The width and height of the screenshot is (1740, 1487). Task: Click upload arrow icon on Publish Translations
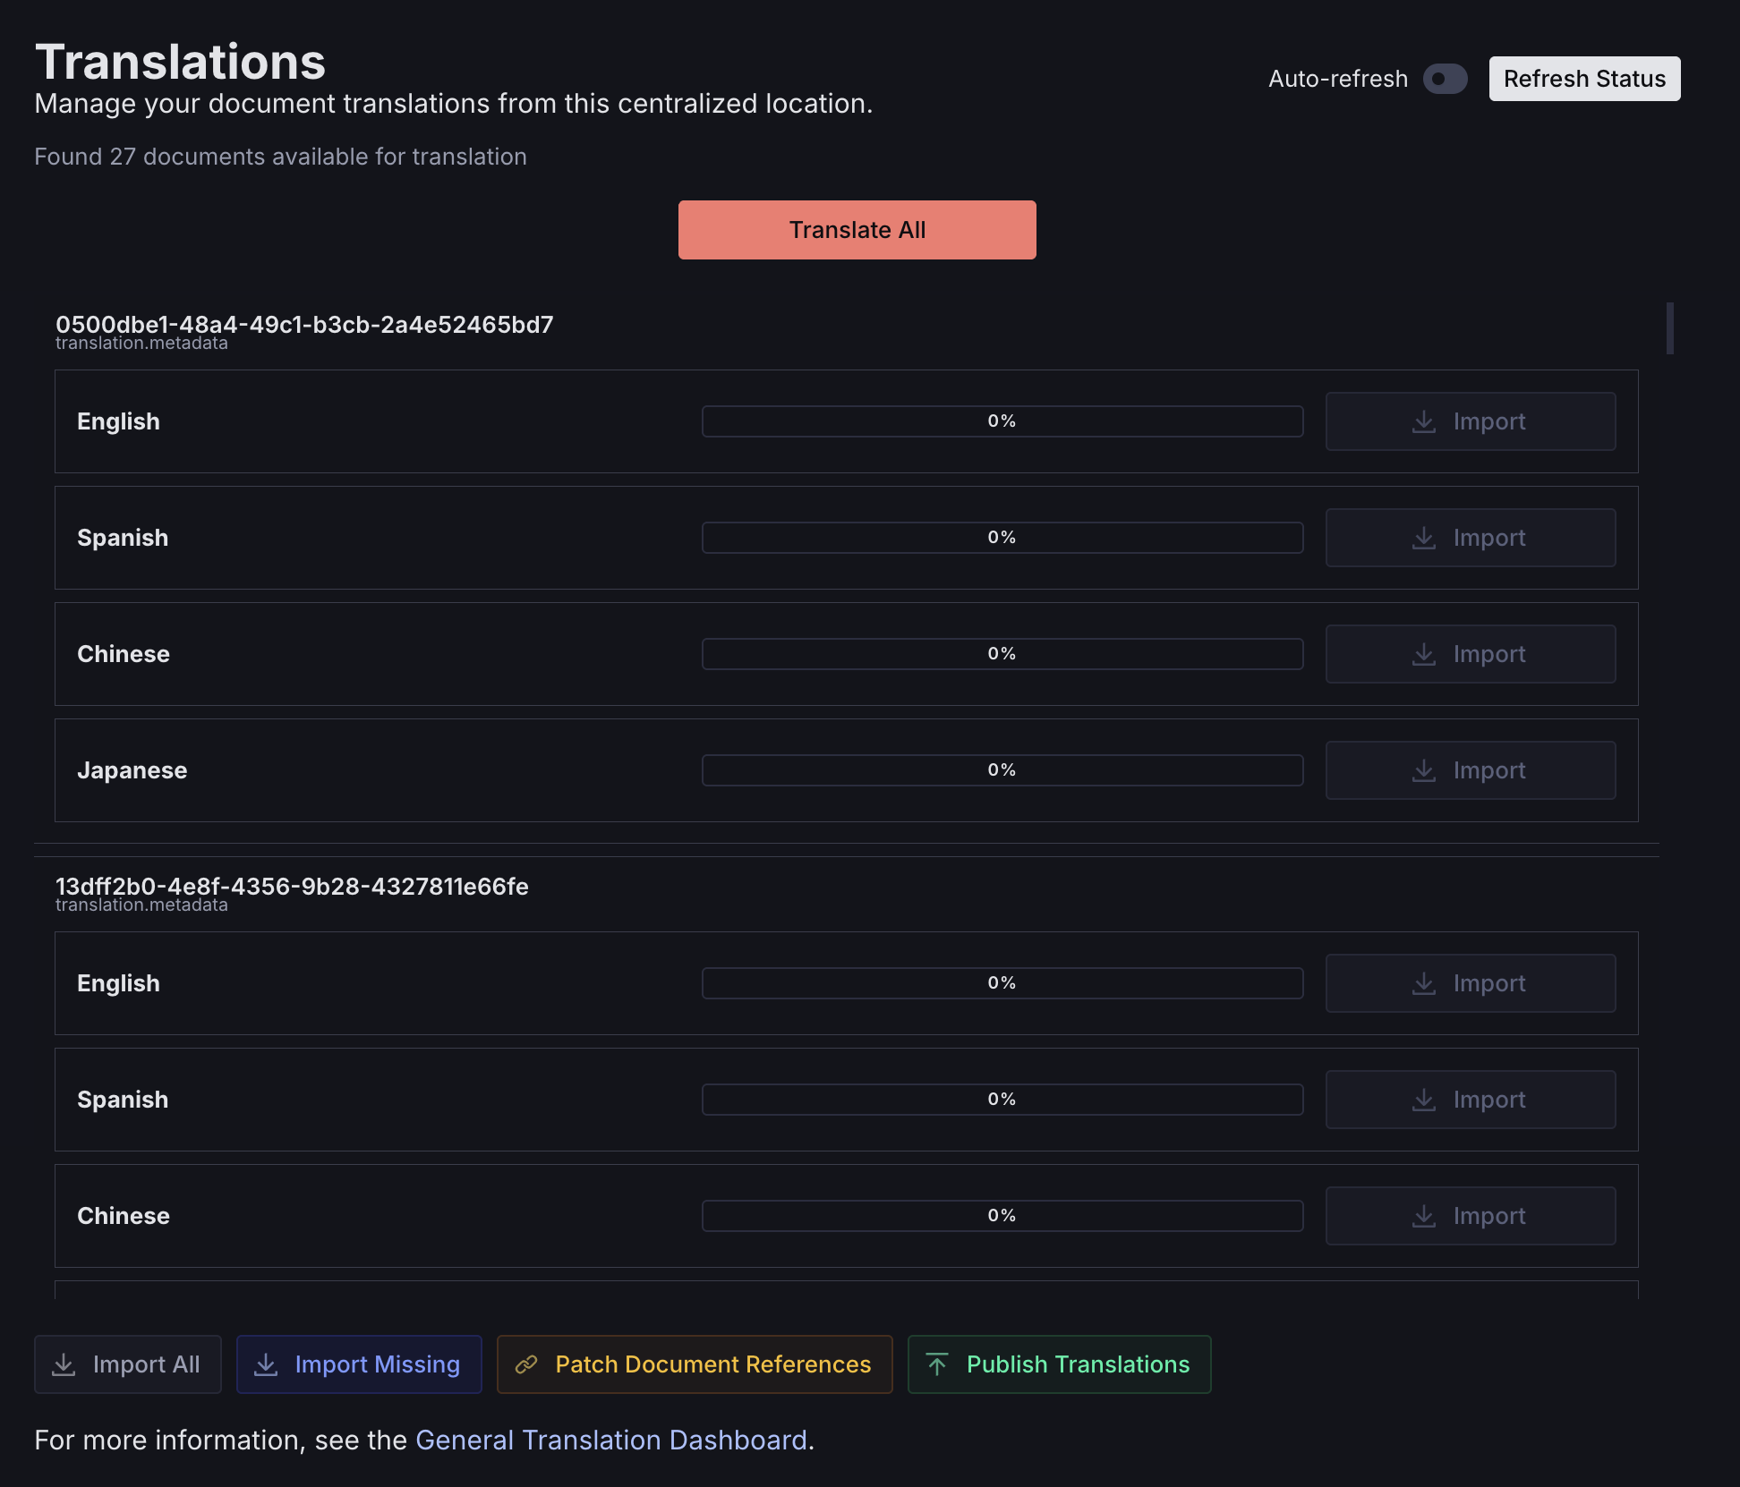937,1364
